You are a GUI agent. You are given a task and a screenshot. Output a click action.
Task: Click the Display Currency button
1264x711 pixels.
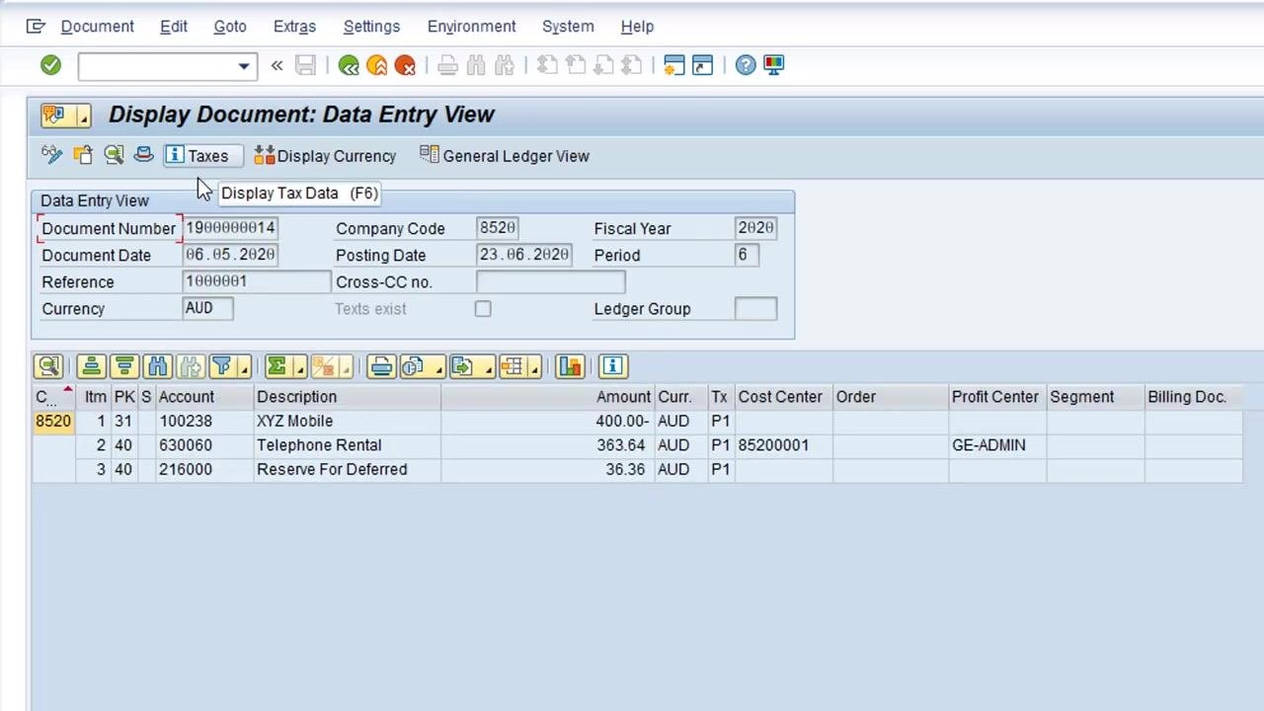point(325,156)
